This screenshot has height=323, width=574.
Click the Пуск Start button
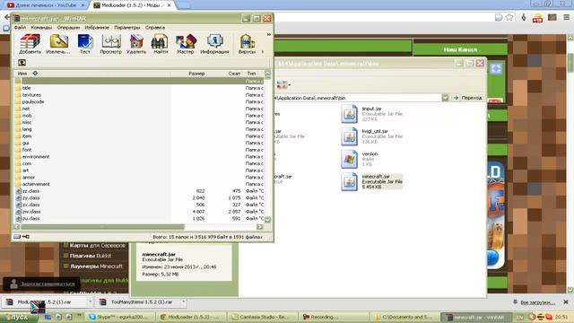click(x=18, y=317)
